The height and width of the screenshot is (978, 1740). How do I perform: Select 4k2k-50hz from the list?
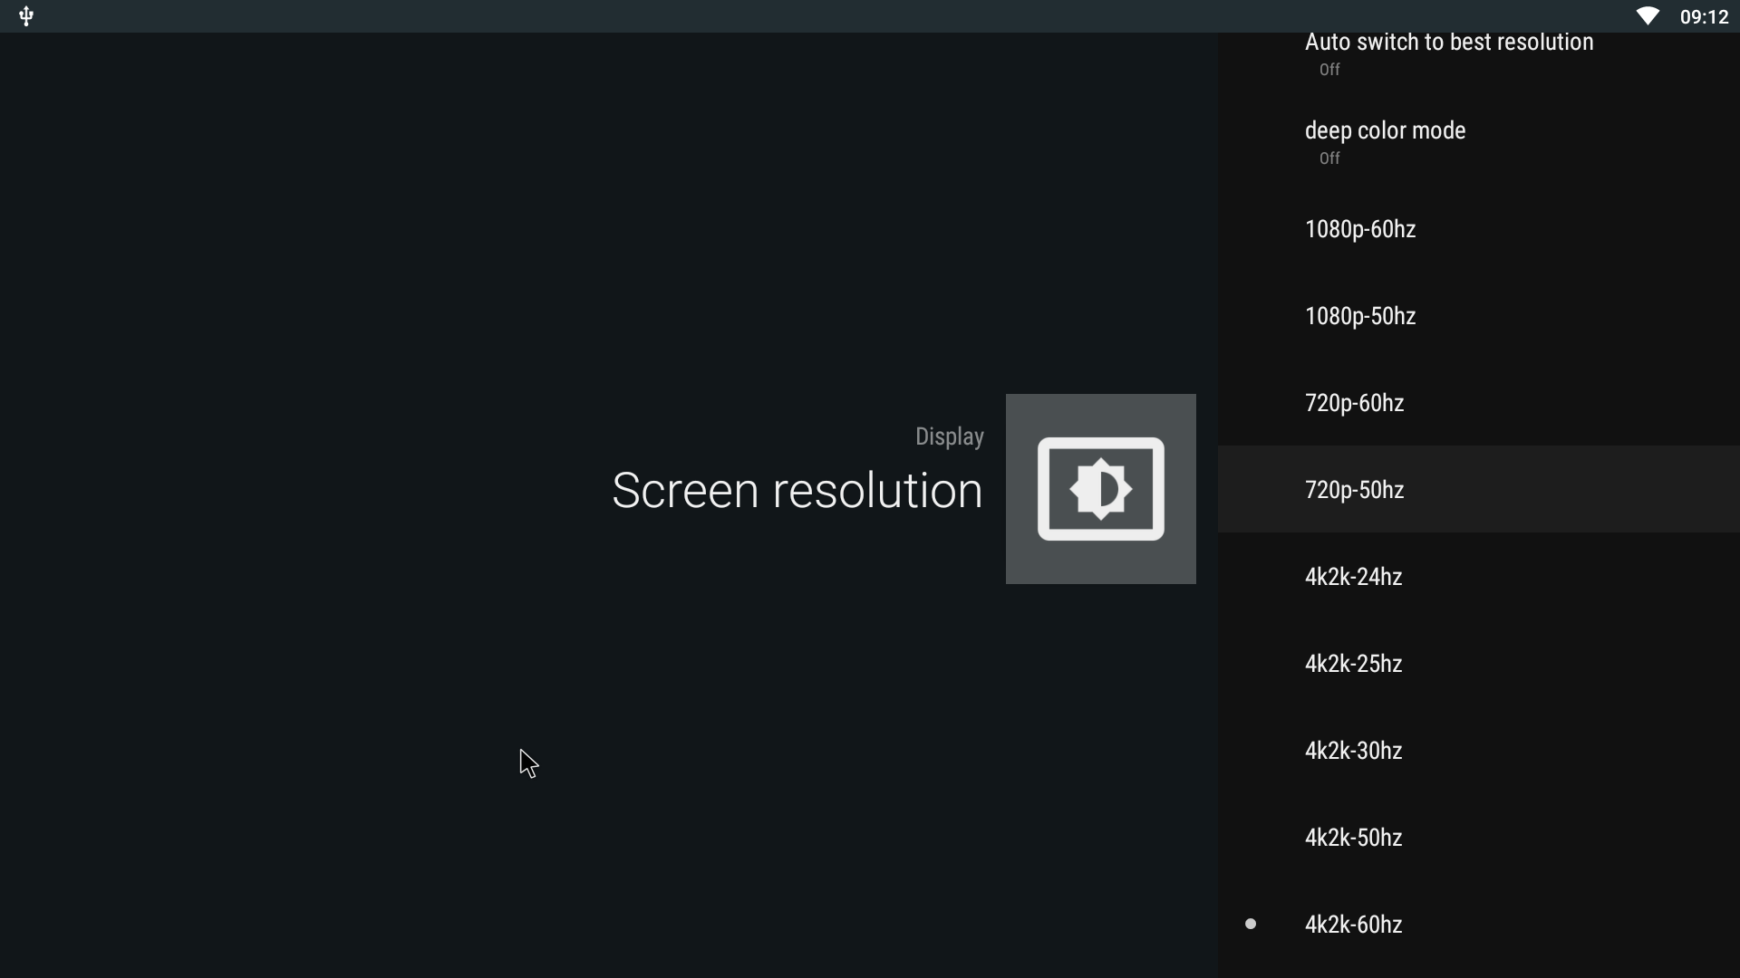1479,838
